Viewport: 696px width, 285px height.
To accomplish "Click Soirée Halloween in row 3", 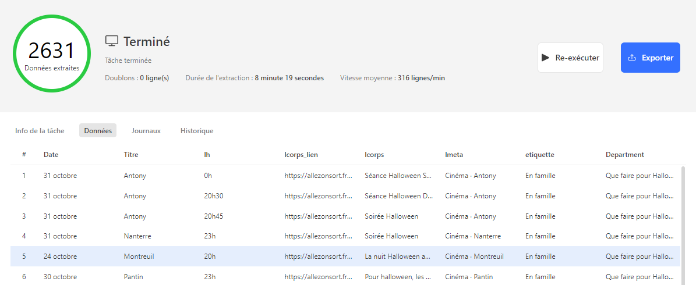I will 391,216.
